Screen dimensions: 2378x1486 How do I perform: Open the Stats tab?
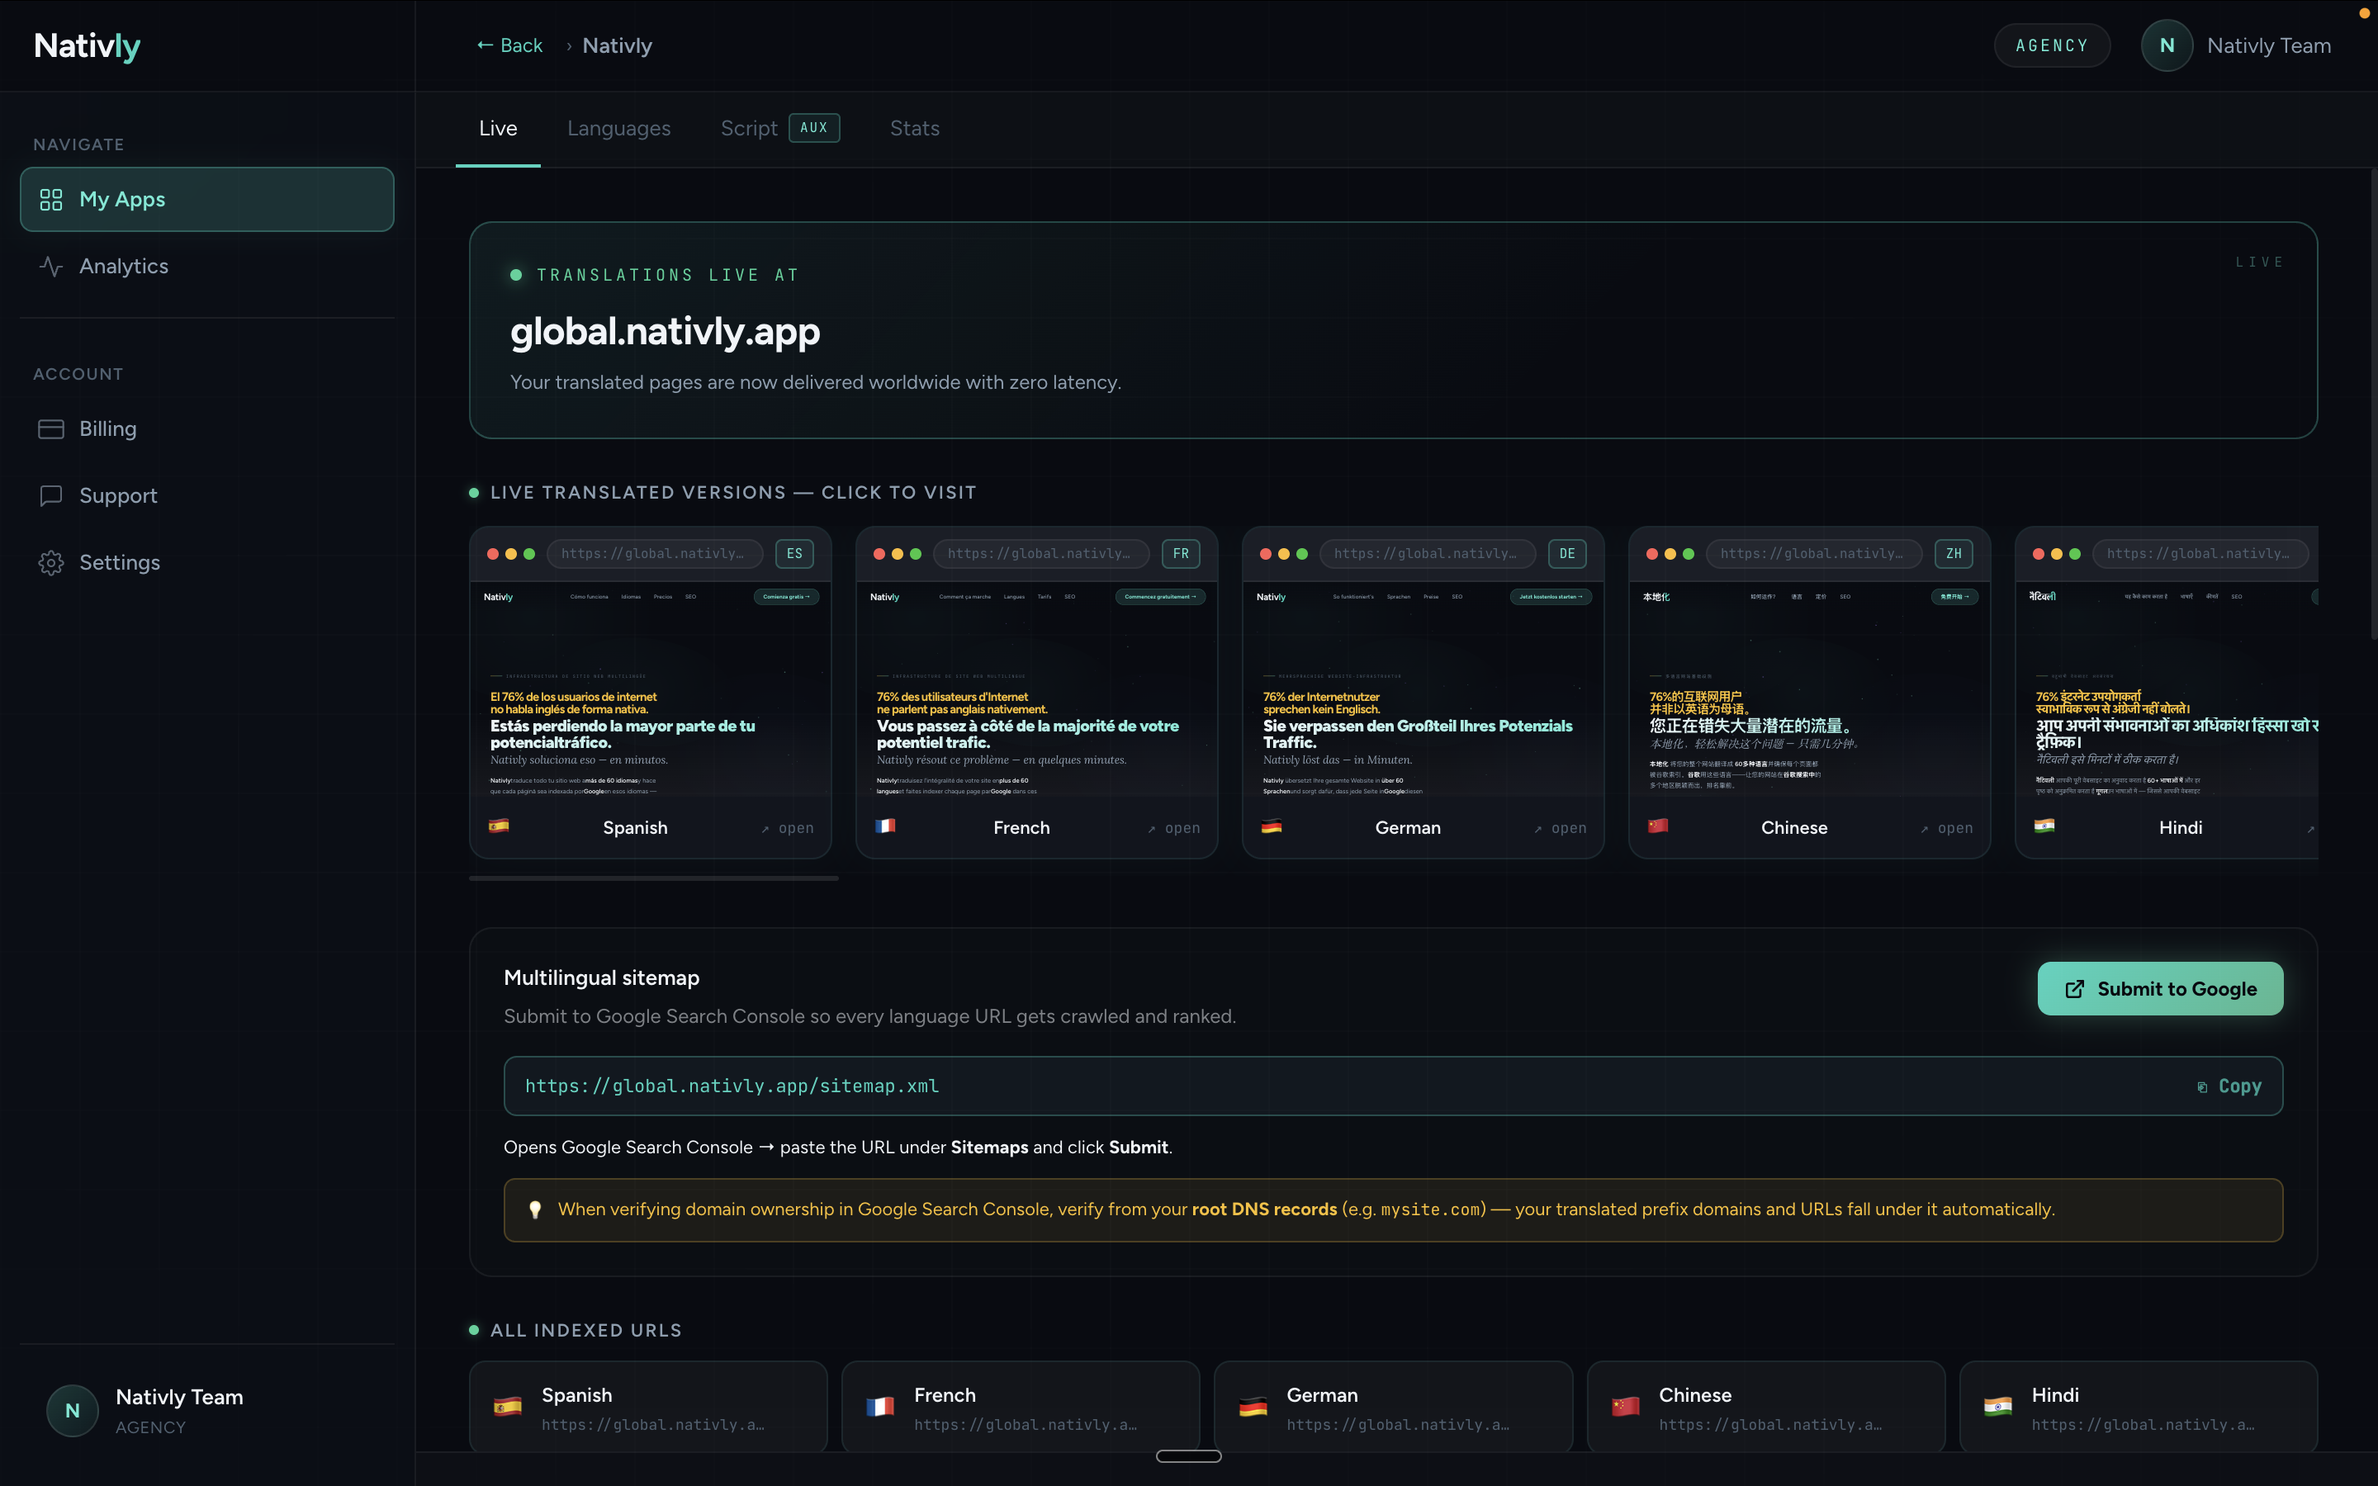914,129
